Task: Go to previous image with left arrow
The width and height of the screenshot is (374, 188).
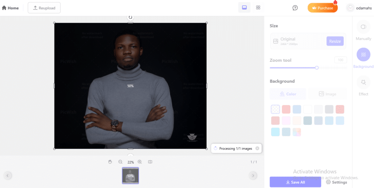Action: (x=8, y=176)
